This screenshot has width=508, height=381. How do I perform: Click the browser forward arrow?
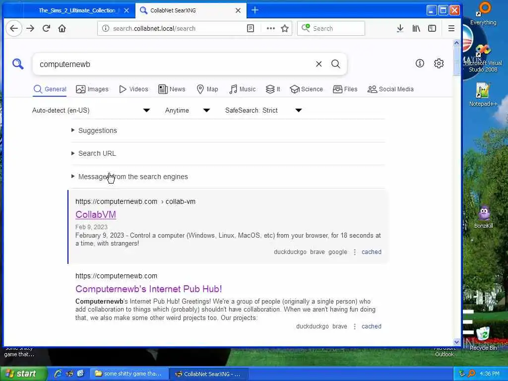click(30, 28)
